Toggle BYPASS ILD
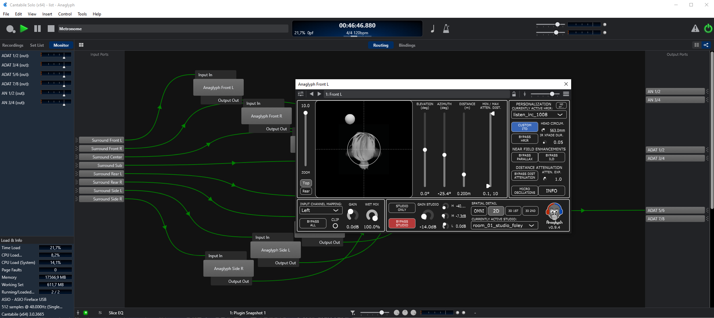The width and height of the screenshot is (714, 318). pyautogui.click(x=551, y=157)
